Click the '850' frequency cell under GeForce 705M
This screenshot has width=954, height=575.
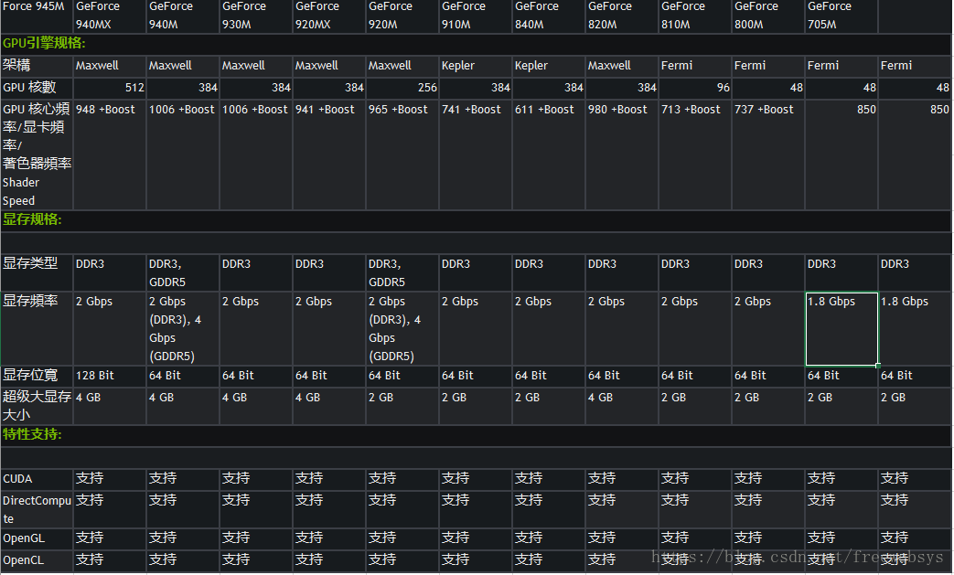click(x=841, y=154)
